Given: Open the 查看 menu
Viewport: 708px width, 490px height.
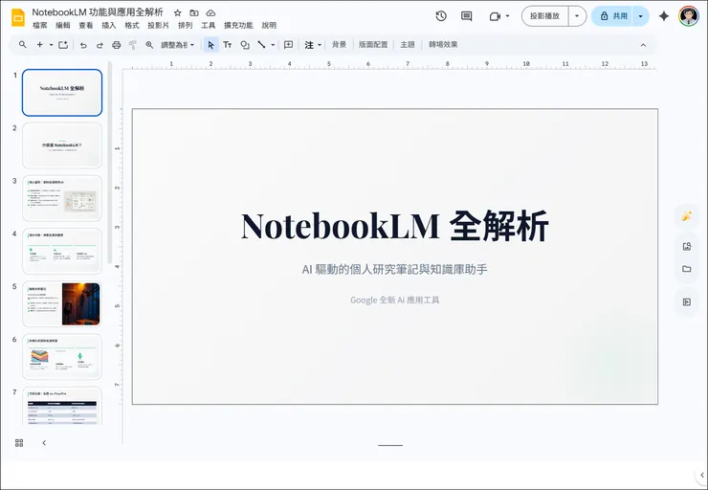Looking at the screenshot, I should [86, 26].
